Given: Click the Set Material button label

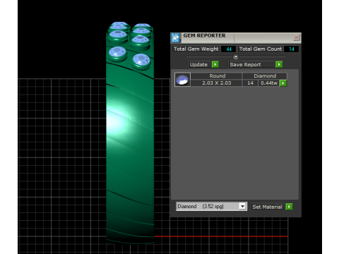Looking at the screenshot, I should coord(268,207).
